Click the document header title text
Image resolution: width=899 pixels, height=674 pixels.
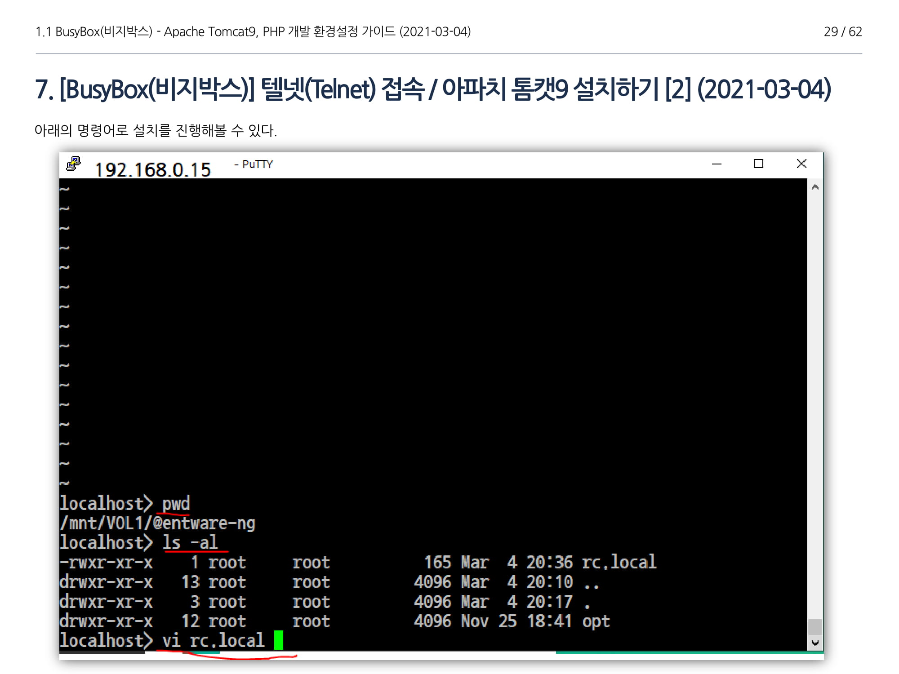[253, 31]
